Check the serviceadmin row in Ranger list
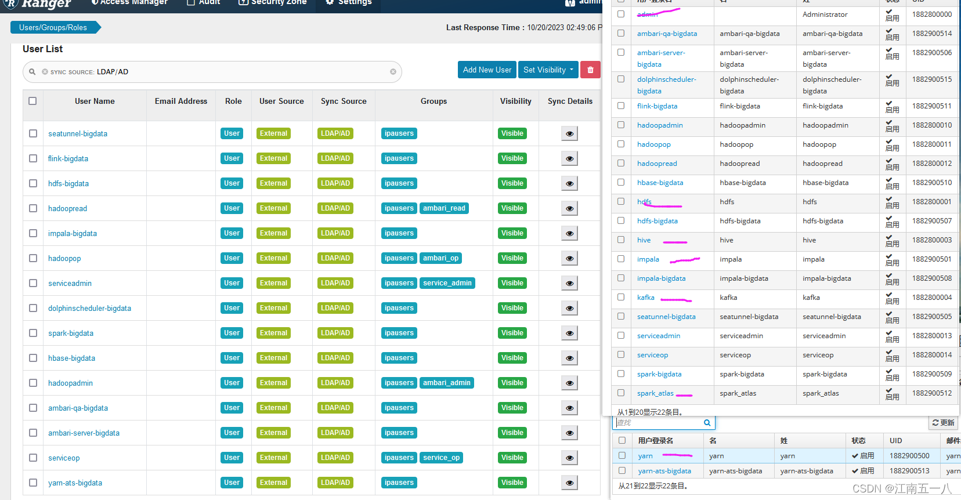This screenshot has width=961, height=500. point(33,283)
